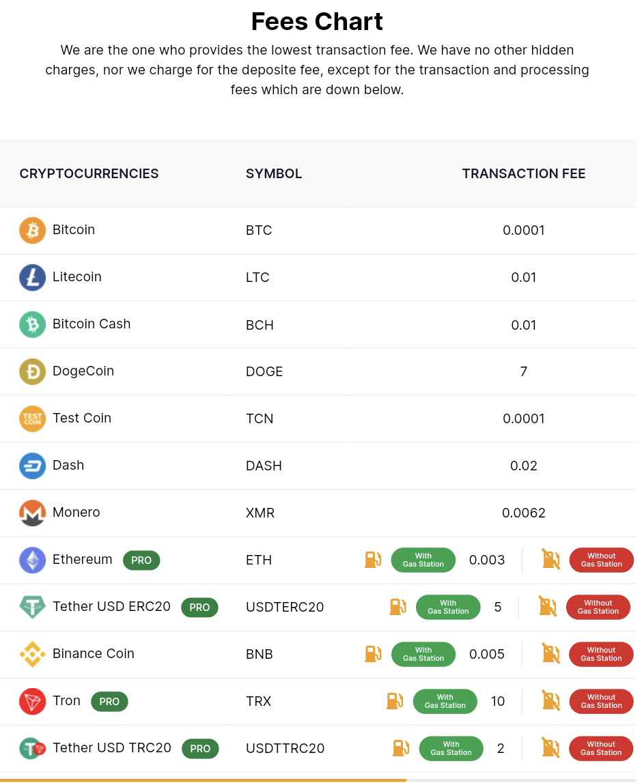
Task: Click the TRANSACTION FEE column header
Action: point(523,174)
